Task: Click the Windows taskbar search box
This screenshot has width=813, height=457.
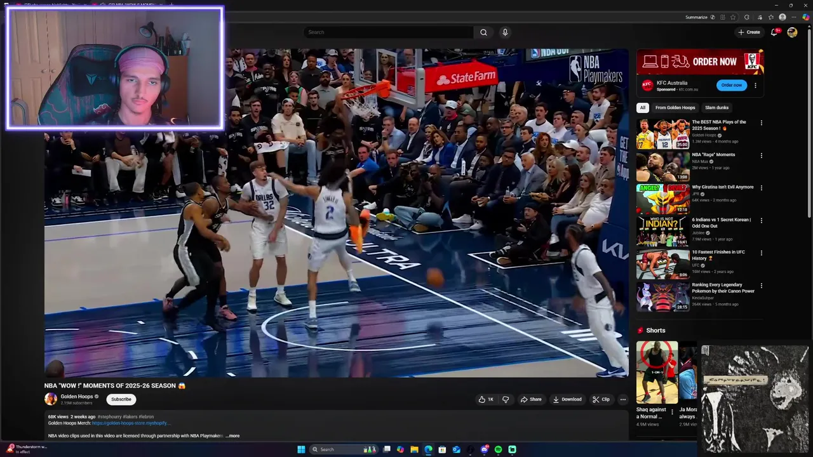Action: pos(344,449)
